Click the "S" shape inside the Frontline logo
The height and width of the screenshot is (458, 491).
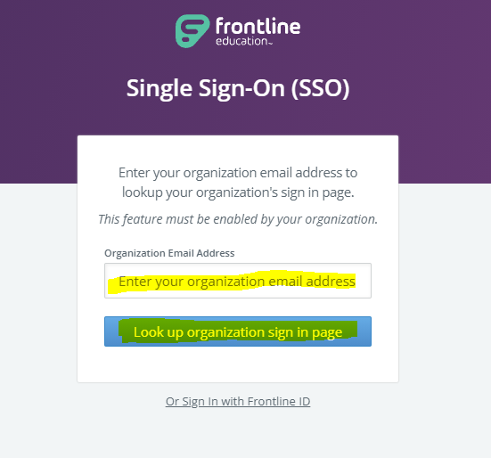pos(192,30)
